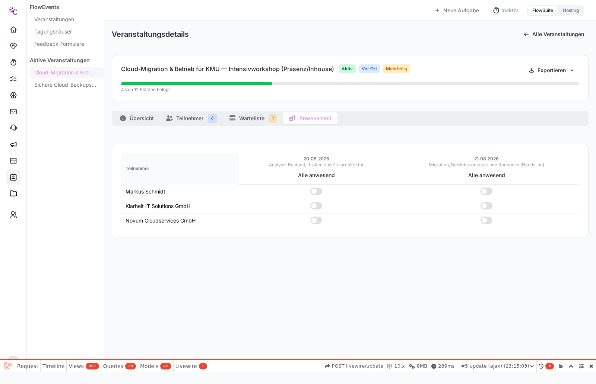Click the seats-filled progress bar

pos(350,84)
